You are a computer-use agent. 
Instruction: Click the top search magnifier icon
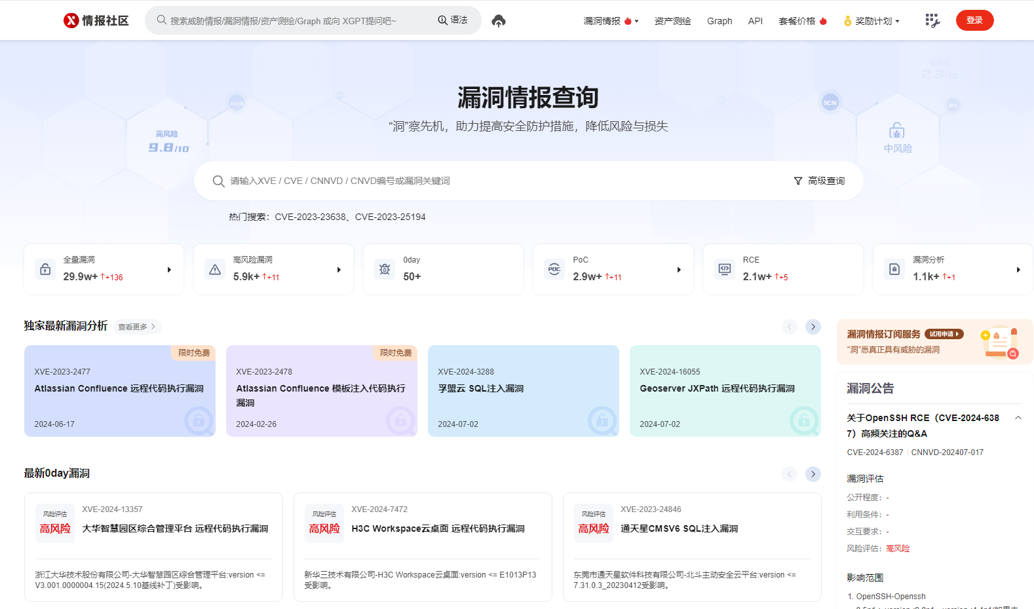click(x=161, y=20)
